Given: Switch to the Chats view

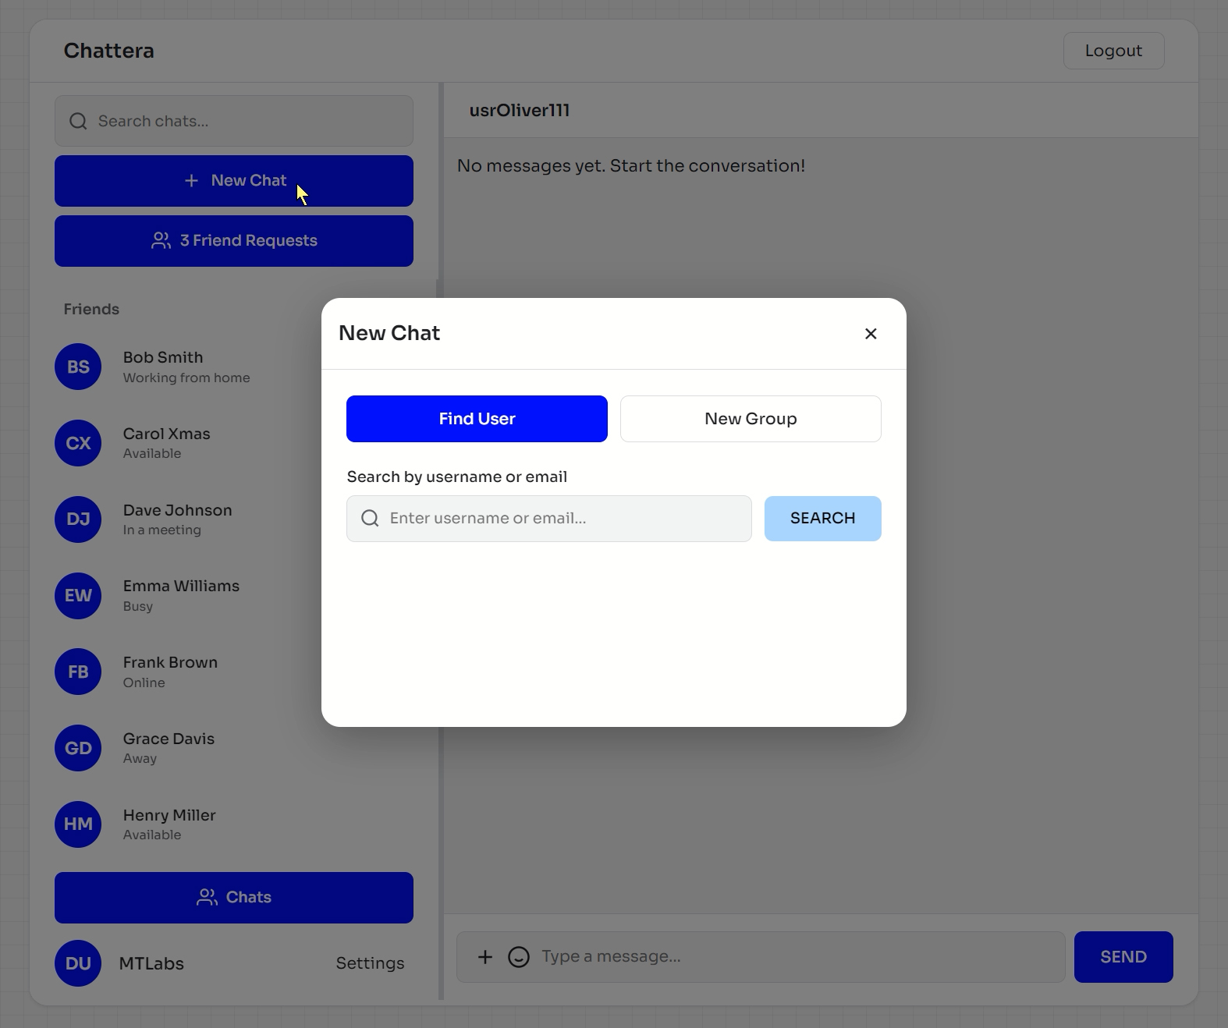Looking at the screenshot, I should coord(234,898).
